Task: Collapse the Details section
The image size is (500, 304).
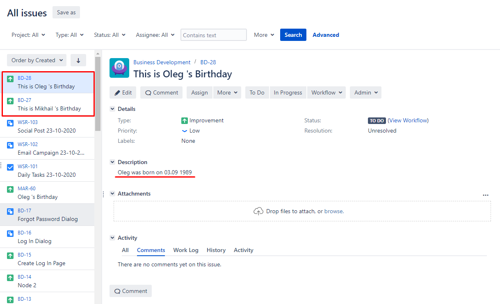Action: pyautogui.click(x=112, y=109)
